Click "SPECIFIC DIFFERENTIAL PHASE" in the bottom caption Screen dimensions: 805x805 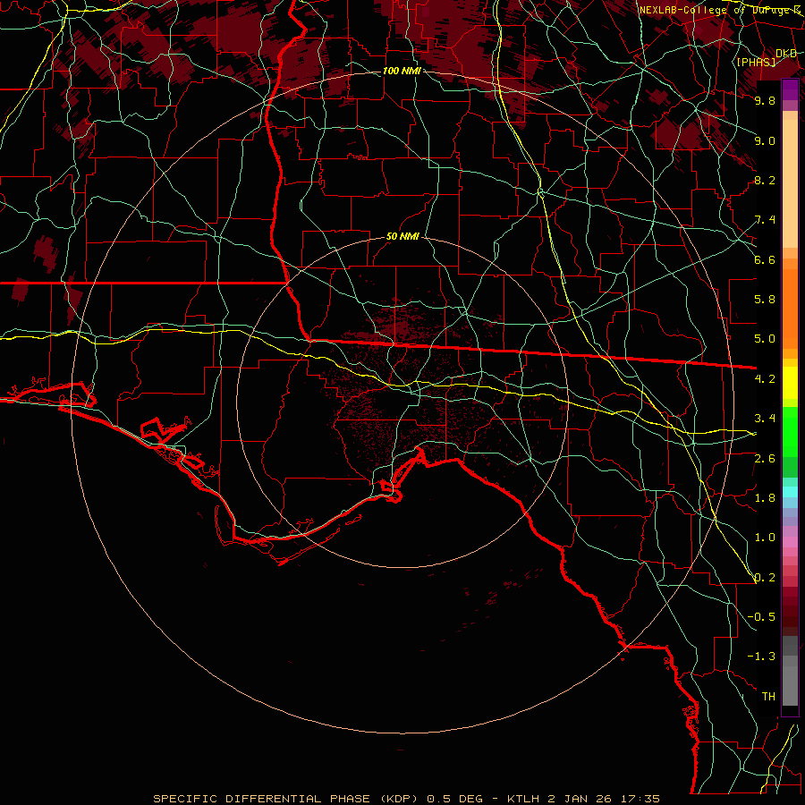[261, 799]
